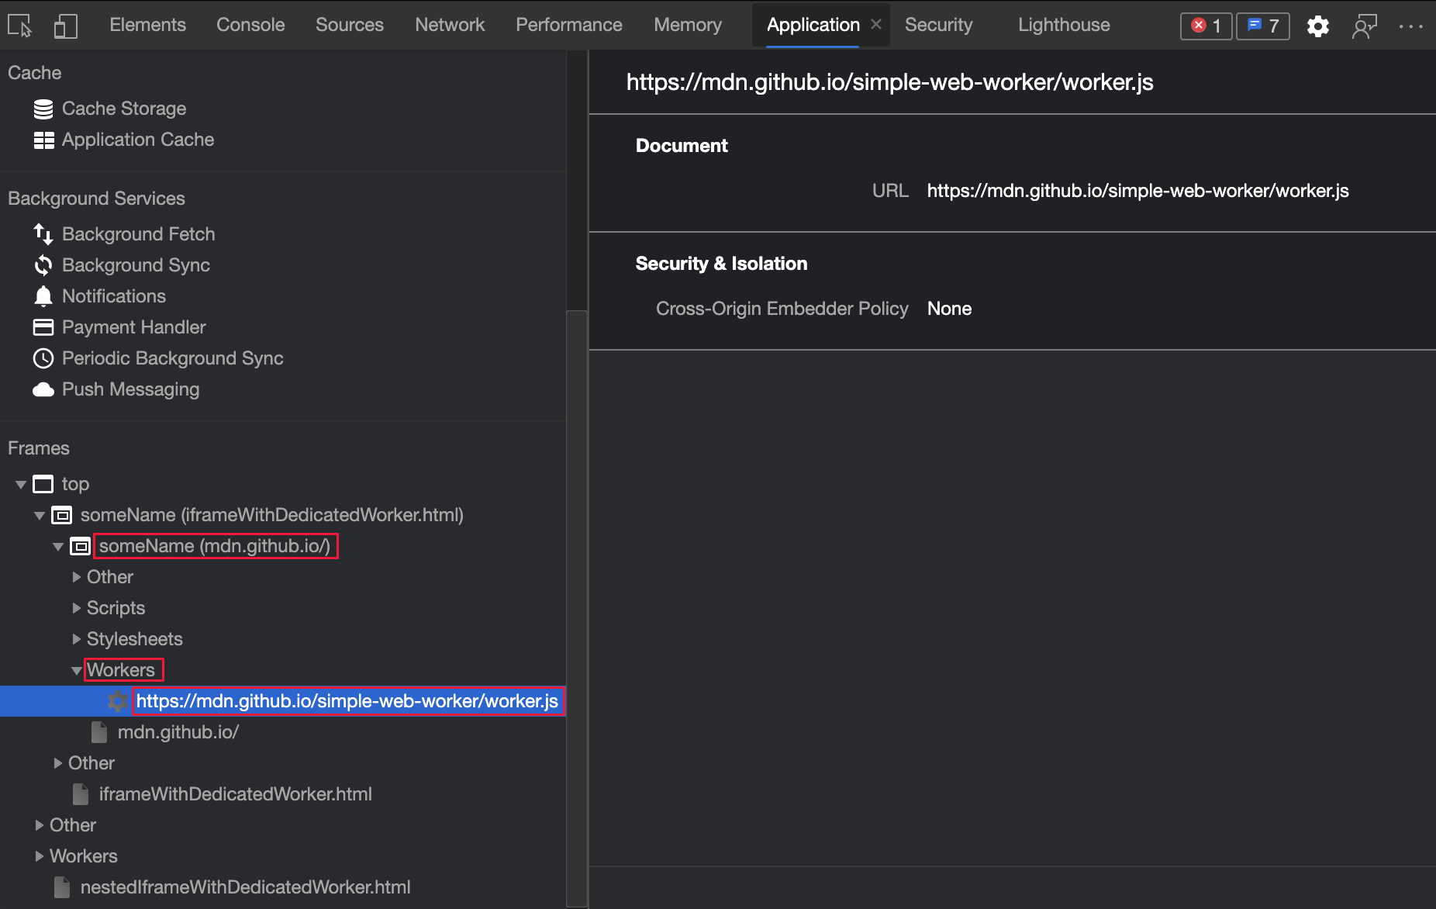Open DevTools settings gear
The width and height of the screenshot is (1436, 909).
[1318, 26]
